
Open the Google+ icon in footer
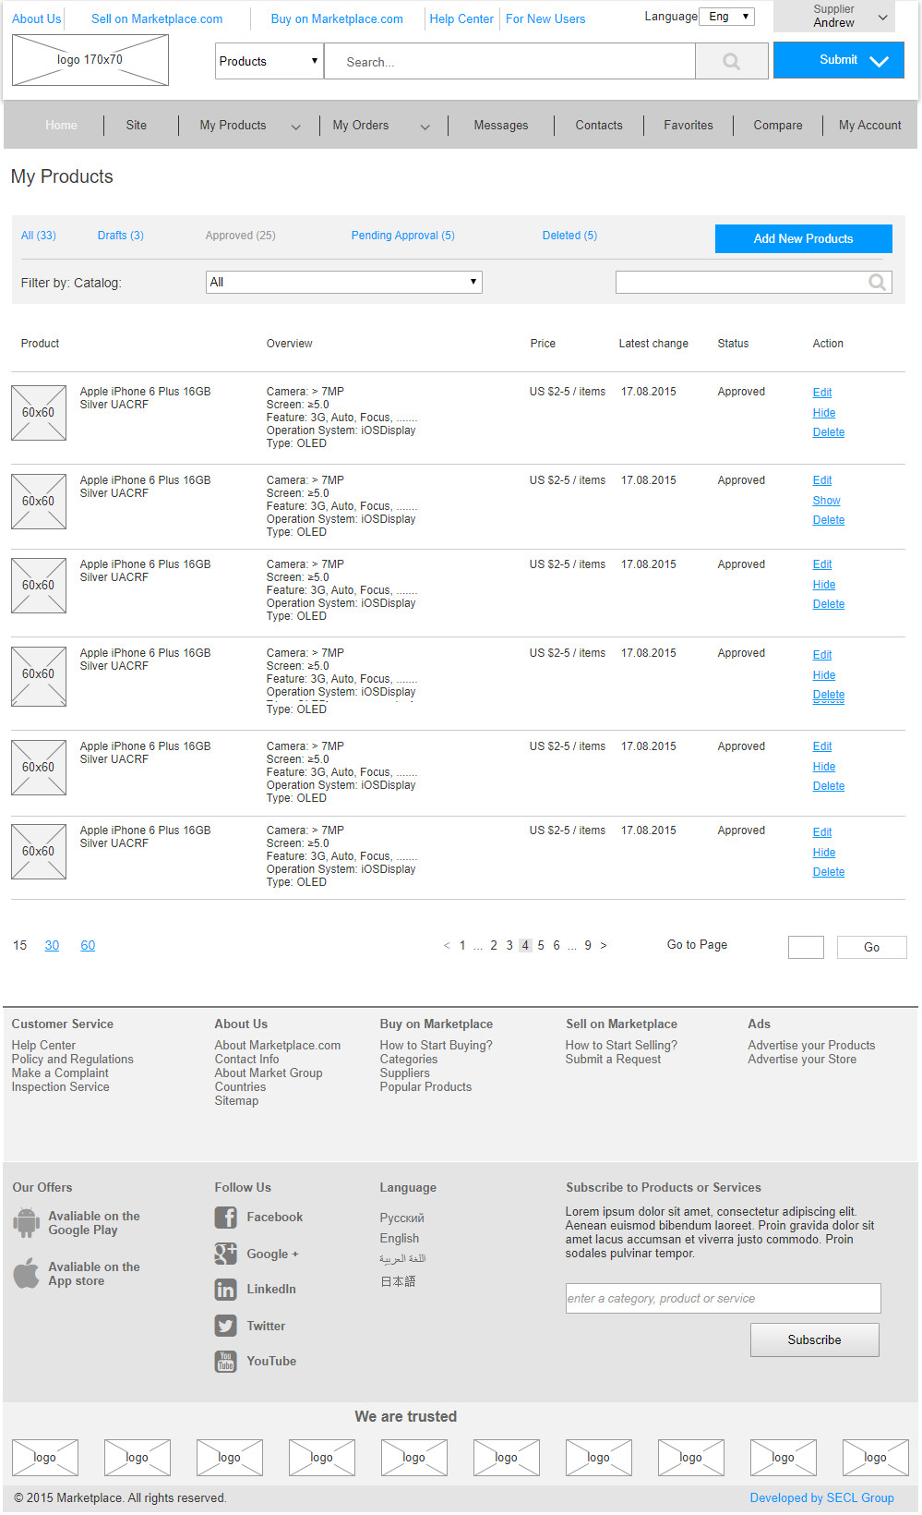pos(225,1254)
